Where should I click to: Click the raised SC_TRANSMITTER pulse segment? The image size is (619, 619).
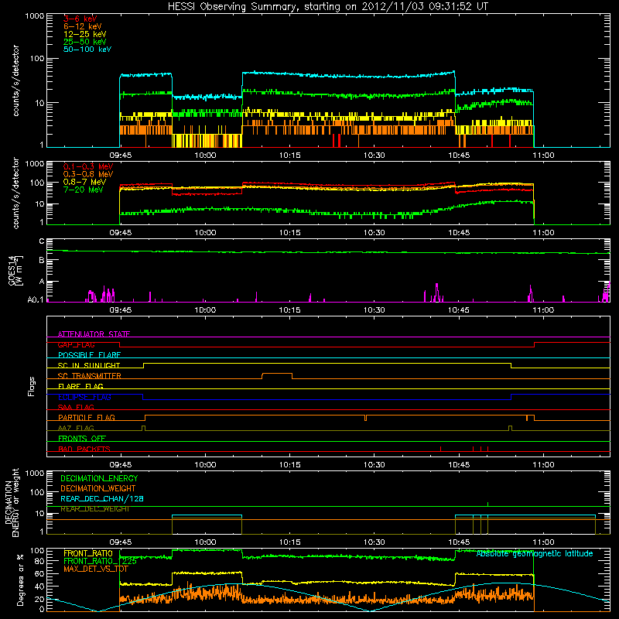pos(277,374)
